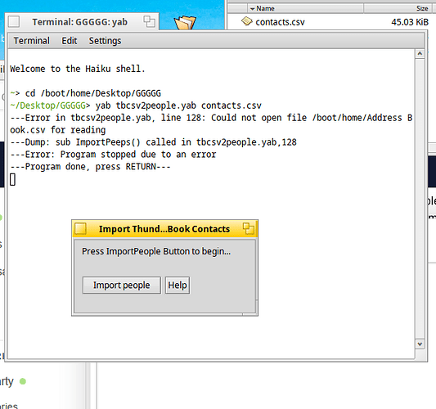Click the open folder icon on desktop
Viewport: 436px width, 409px height.
point(185,23)
